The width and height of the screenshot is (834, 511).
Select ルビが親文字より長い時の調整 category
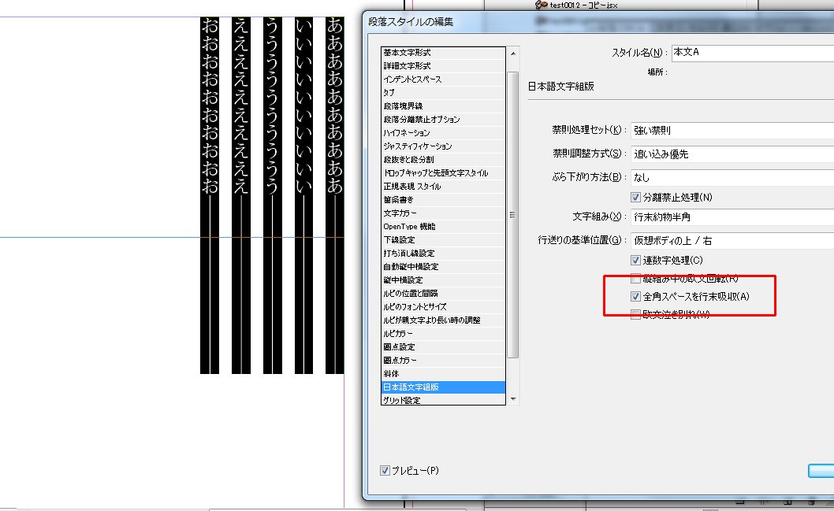[443, 320]
